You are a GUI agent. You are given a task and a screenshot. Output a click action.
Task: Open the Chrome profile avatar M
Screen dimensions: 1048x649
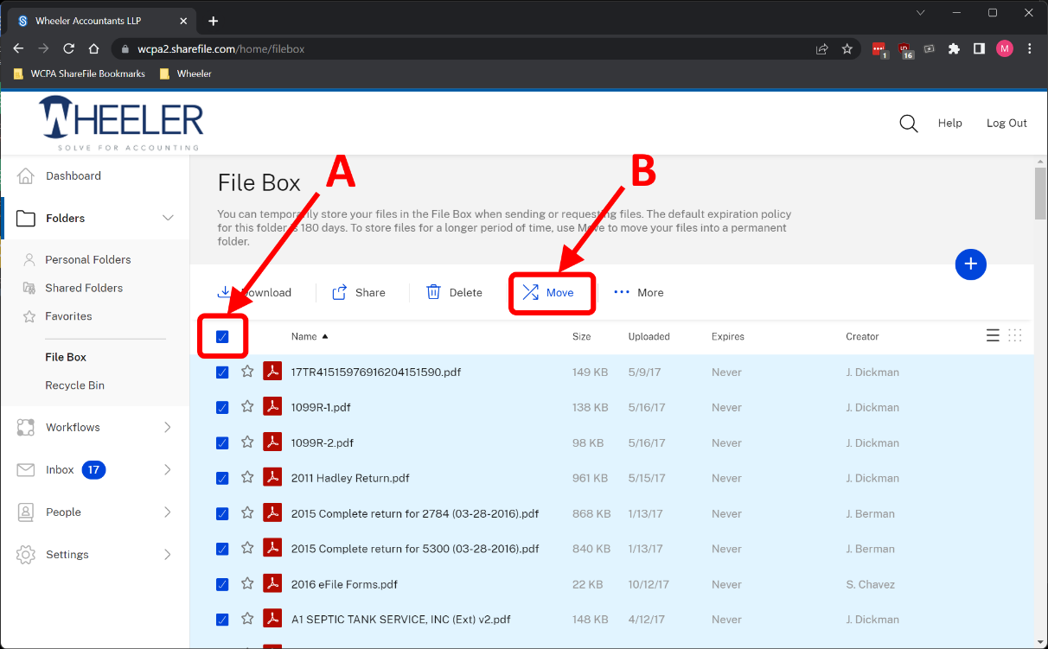point(1004,49)
